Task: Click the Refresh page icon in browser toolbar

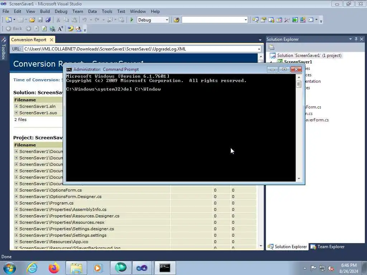Action: coord(44,29)
